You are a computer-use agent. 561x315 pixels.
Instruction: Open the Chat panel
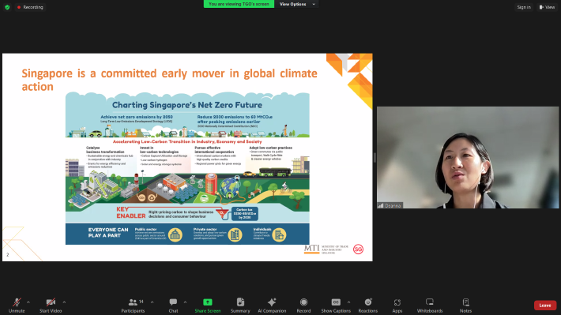173,306
